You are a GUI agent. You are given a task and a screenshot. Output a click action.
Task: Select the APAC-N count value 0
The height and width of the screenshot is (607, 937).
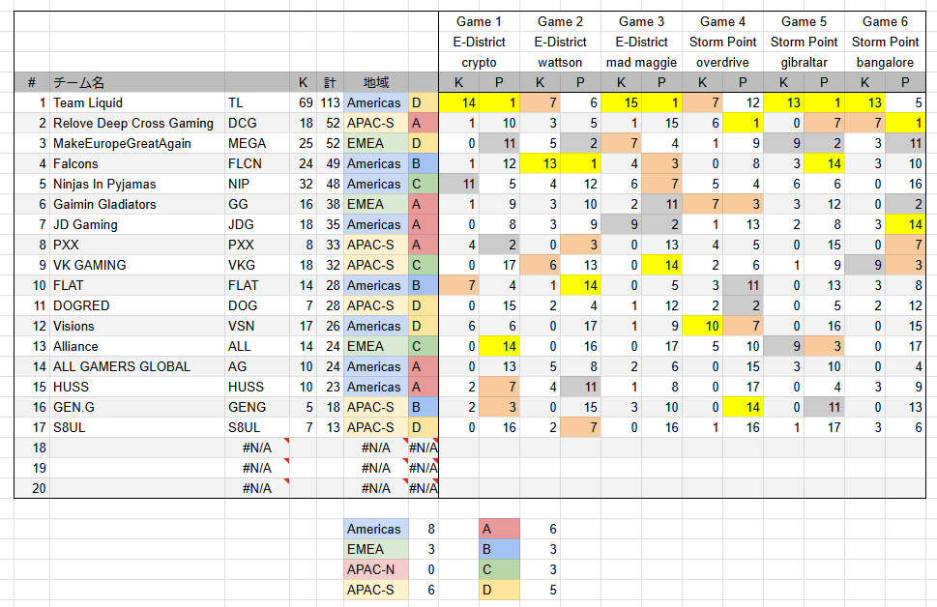[424, 570]
